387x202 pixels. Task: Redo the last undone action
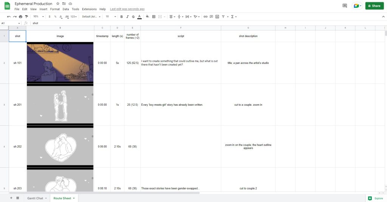[x=15, y=17]
